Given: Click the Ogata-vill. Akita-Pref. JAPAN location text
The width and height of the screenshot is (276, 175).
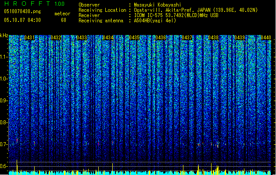Looking at the screenshot, I should 196,10.
